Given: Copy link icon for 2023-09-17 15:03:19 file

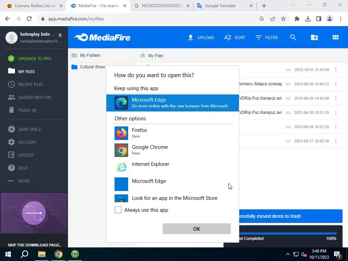Looking at the screenshot, I should [x=288, y=141].
